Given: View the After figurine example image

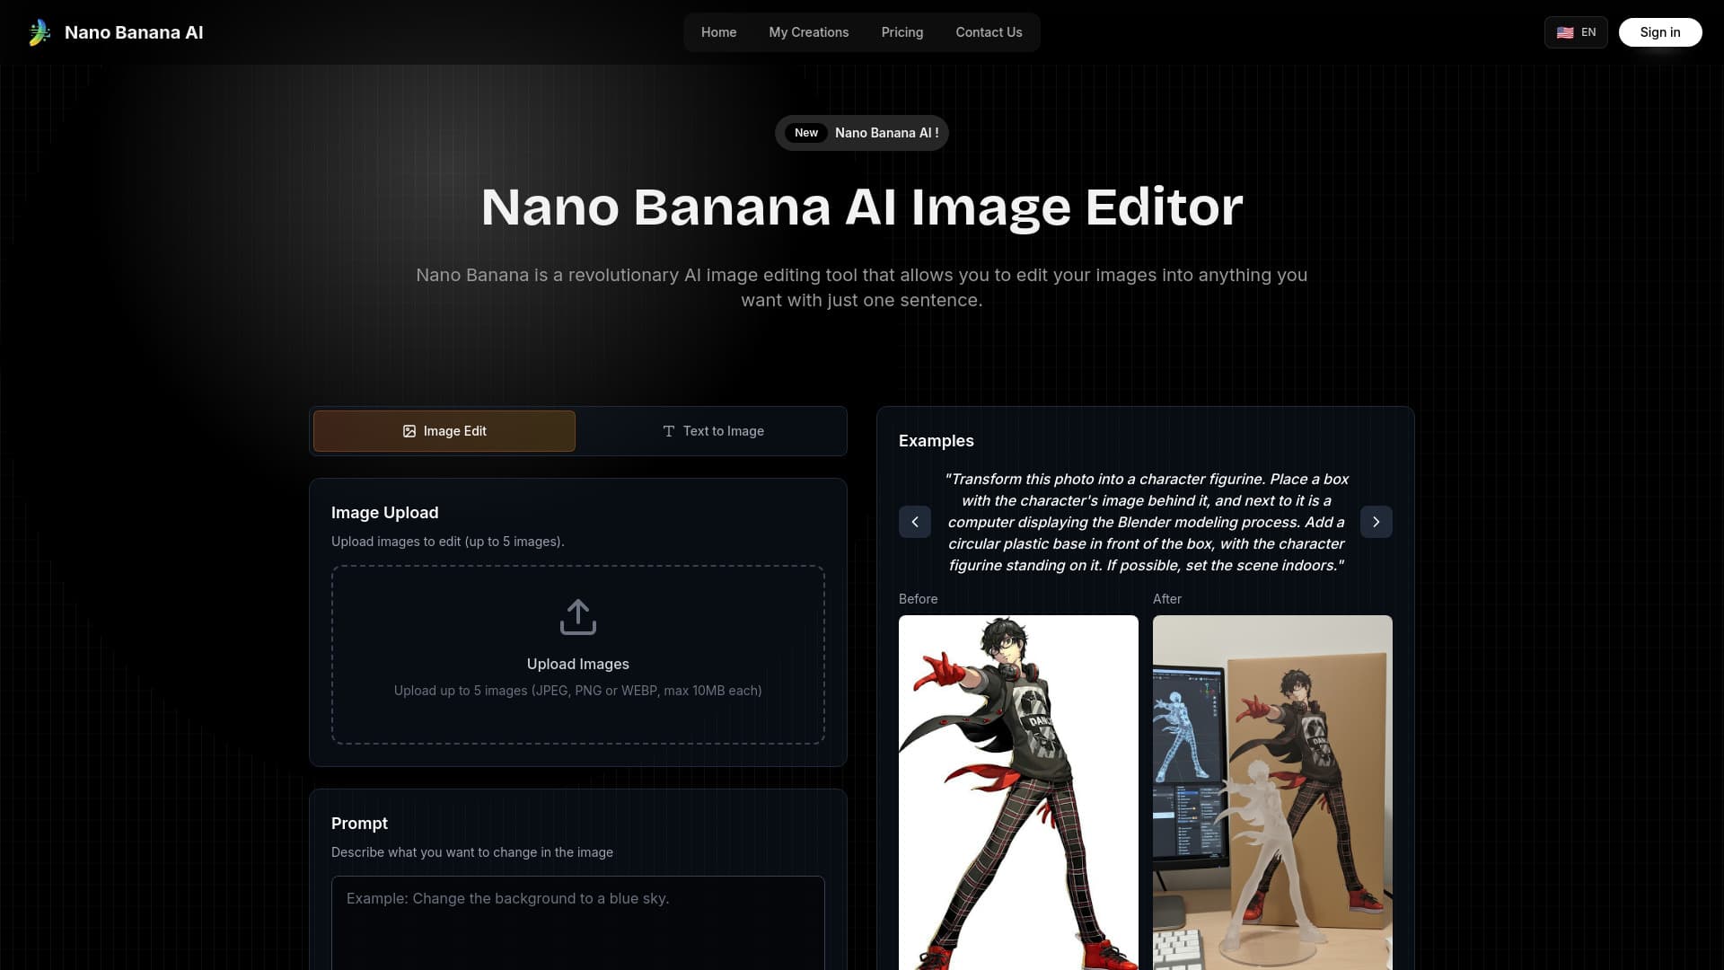Looking at the screenshot, I should [x=1272, y=790].
